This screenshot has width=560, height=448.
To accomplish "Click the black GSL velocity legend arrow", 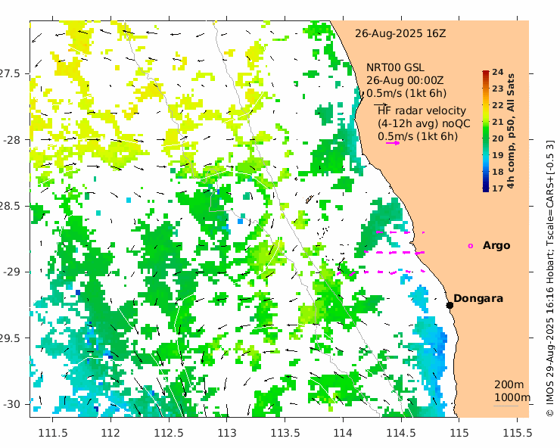I will pos(381,105).
